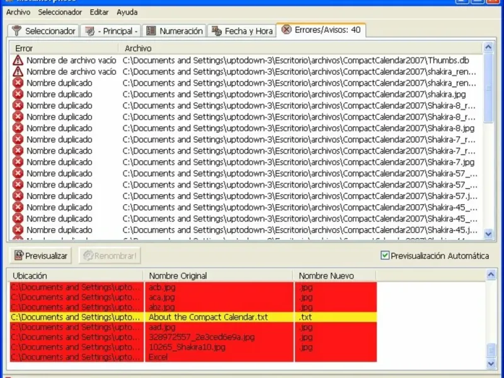
Task: Select the Thumbs.db file path row
Action: click(295, 60)
